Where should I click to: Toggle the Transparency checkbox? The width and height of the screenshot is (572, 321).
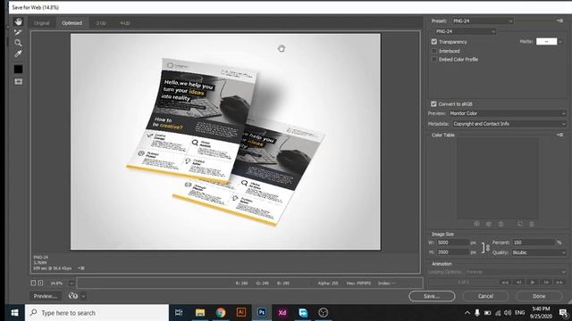434,42
